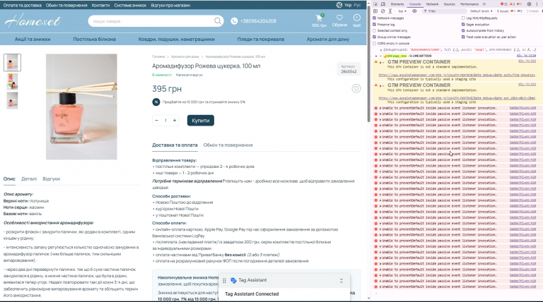The height and width of the screenshot is (302, 543).
Task: Open Постільна білизна category
Action: click(x=94, y=40)
